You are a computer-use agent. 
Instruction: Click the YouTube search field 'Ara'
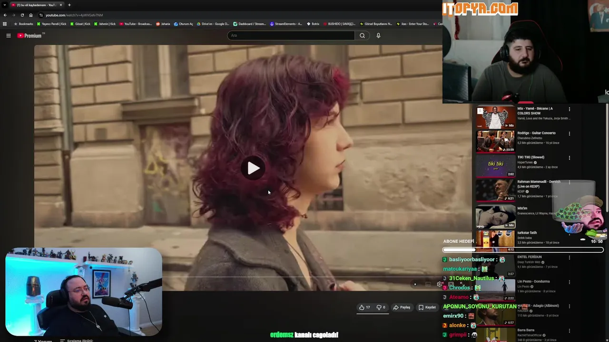pyautogui.click(x=291, y=36)
